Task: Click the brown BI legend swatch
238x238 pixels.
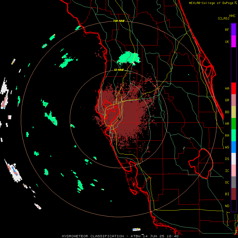Action: [234, 194]
